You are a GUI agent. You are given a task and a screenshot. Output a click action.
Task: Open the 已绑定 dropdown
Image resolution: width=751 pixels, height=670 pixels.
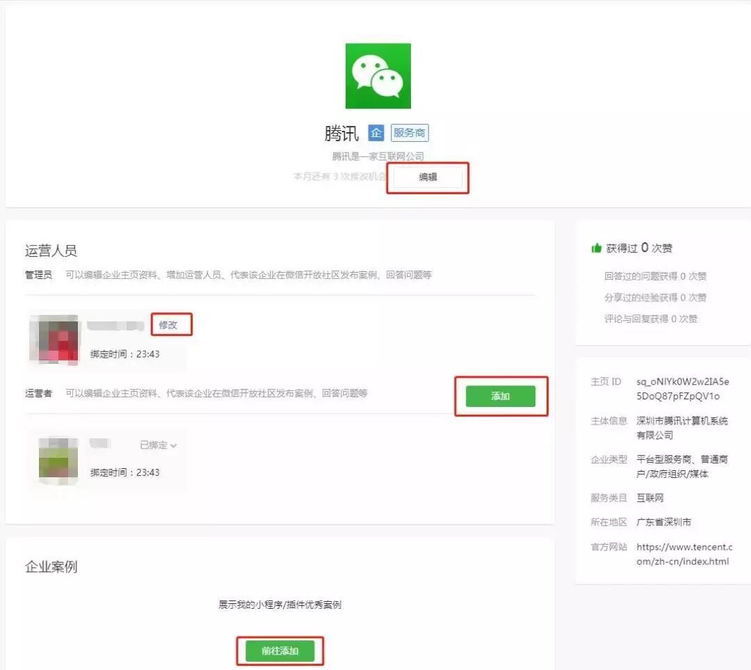159,445
